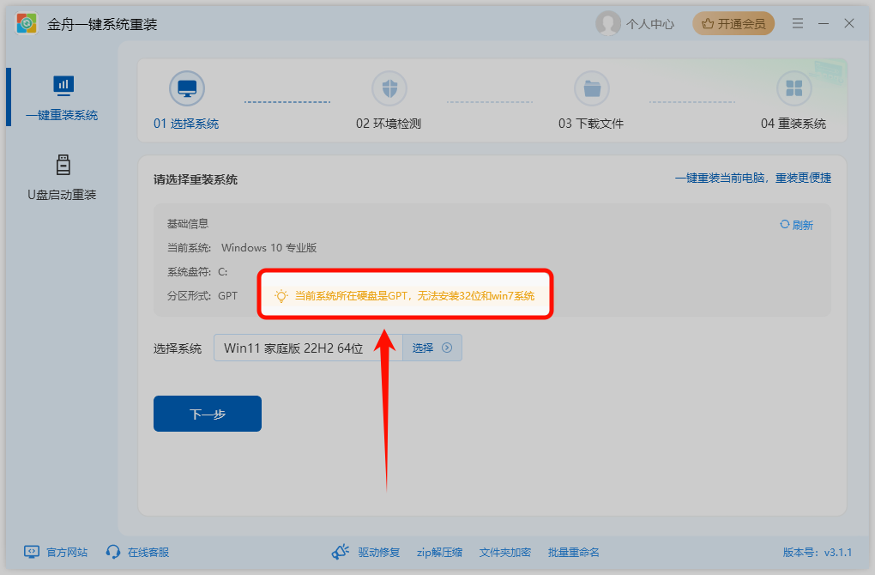Open the 文件夹加密 link
The image size is (875, 575).
(505, 552)
